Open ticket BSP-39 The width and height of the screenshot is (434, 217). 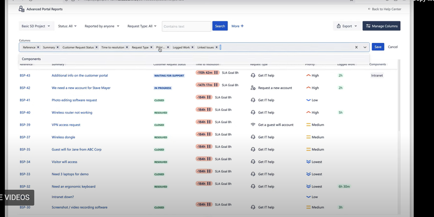click(25, 125)
